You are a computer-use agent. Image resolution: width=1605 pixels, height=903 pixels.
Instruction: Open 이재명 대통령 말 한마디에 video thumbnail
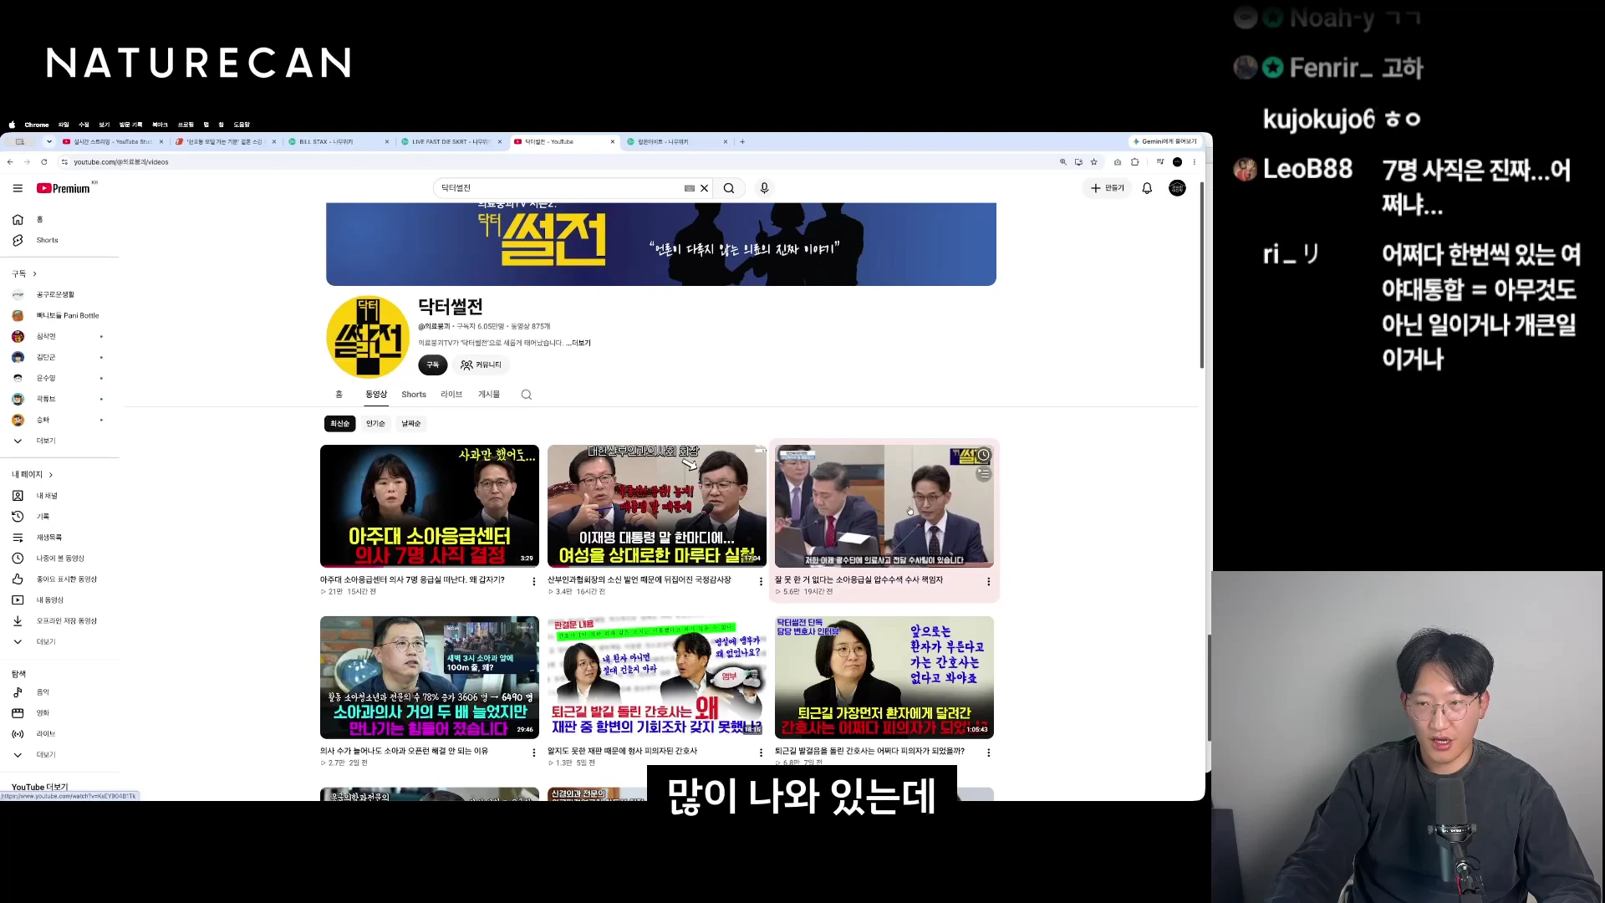tap(657, 506)
